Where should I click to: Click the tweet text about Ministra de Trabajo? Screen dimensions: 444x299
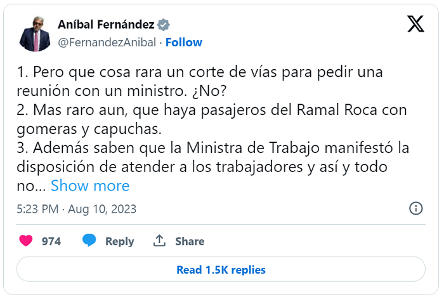tap(213, 148)
